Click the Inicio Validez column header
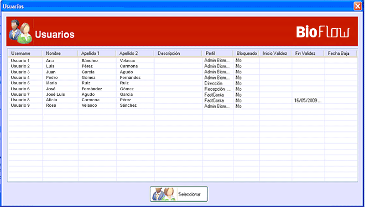The width and height of the screenshot is (365, 208). (275, 53)
